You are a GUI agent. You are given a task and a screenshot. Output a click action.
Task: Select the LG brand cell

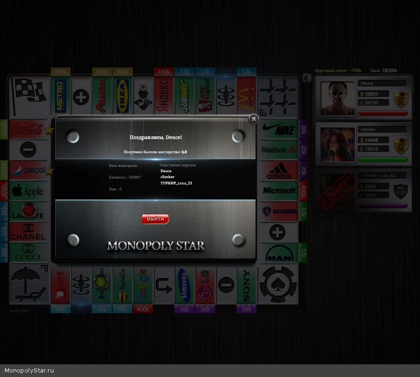205,285
